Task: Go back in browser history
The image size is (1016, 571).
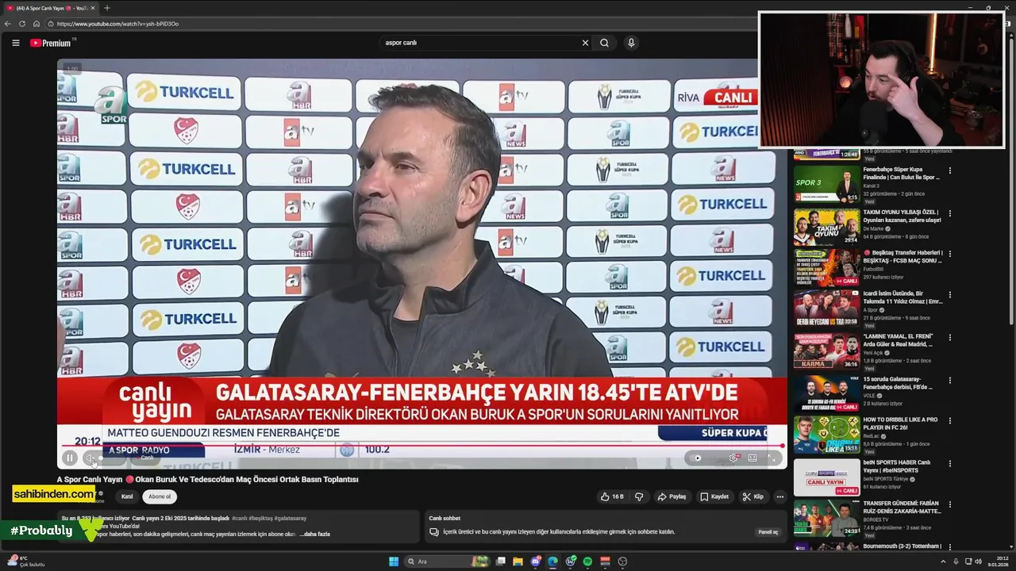Action: pyautogui.click(x=9, y=24)
